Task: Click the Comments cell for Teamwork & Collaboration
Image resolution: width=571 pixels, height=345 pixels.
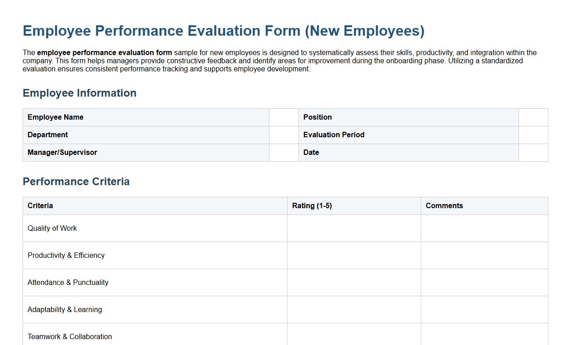Action: pyautogui.click(x=484, y=336)
